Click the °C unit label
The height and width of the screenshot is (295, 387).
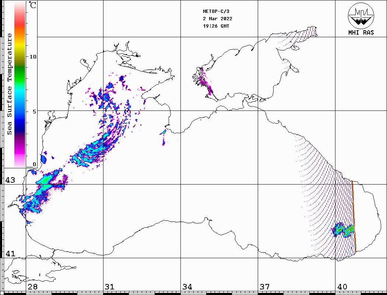coord(33,6)
